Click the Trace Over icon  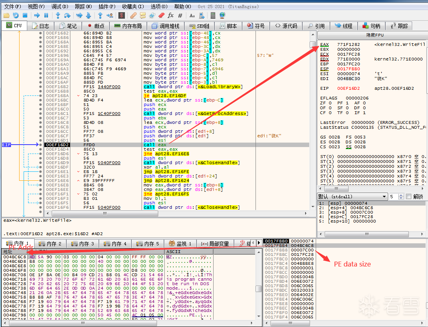(88, 15)
